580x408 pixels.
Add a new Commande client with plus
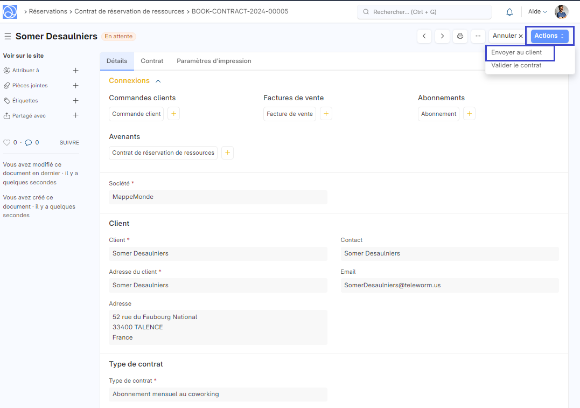173,114
